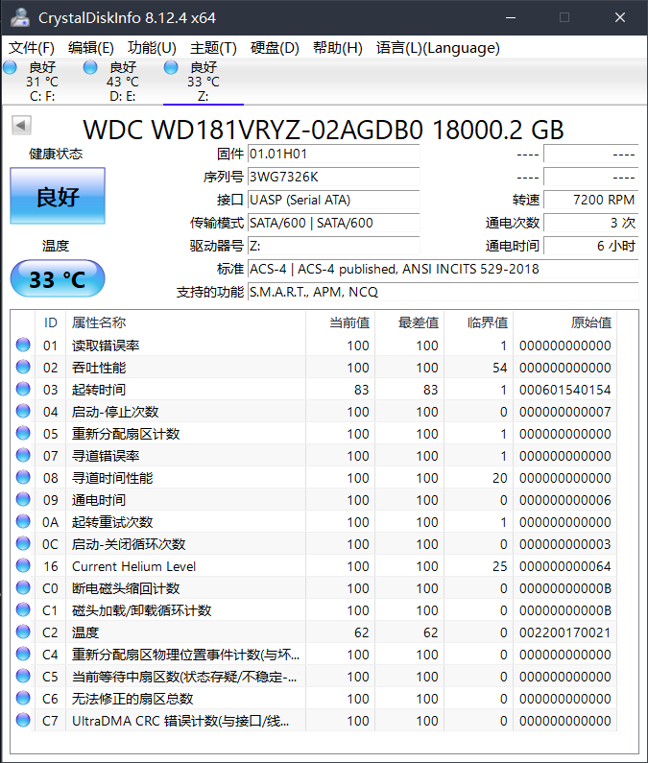This screenshot has height=763, width=648.
Task: Click raw value 000000000006 in 通电时间 row
Action: point(564,500)
